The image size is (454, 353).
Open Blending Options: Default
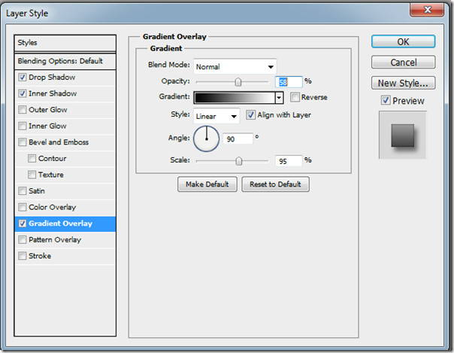65,61
